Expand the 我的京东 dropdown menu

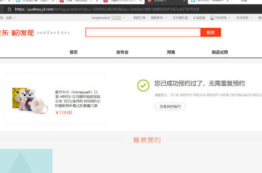click(159, 18)
